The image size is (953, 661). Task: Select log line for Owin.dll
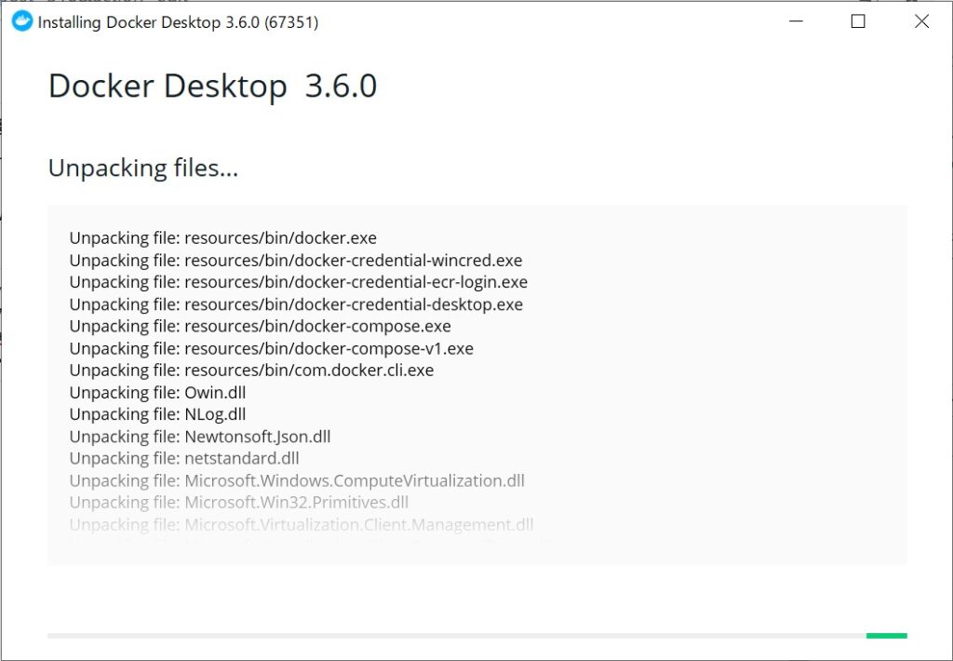pyautogui.click(x=158, y=392)
